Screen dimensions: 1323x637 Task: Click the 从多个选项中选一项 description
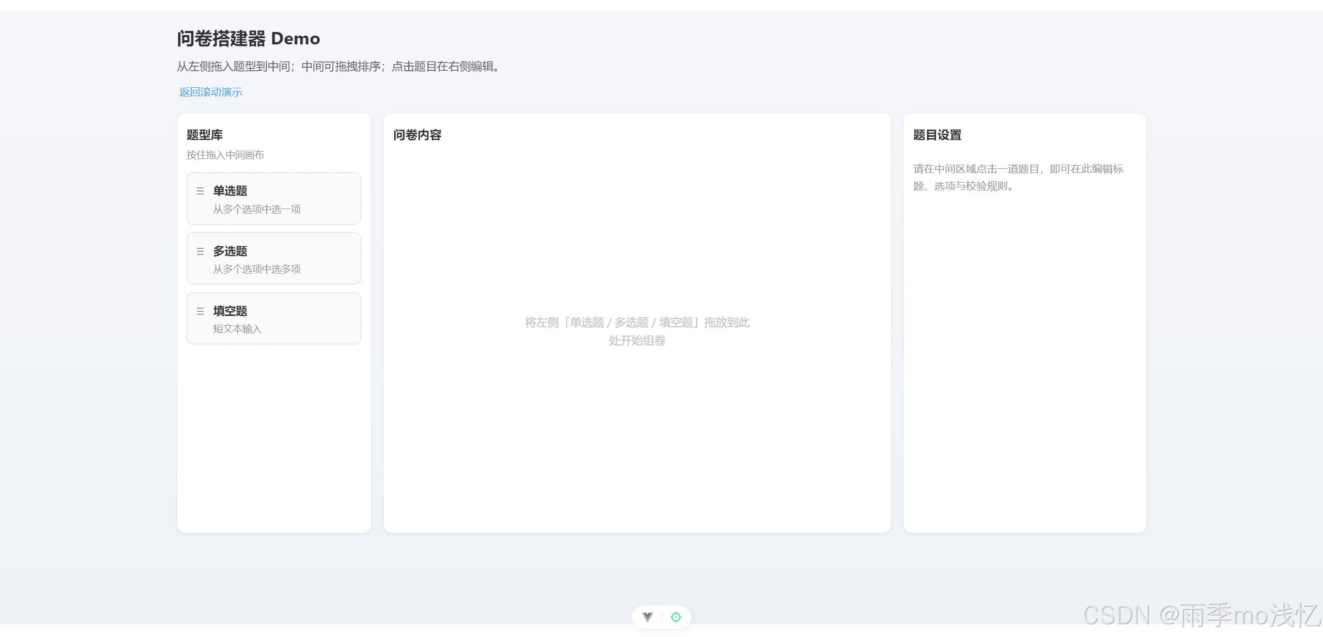point(257,209)
